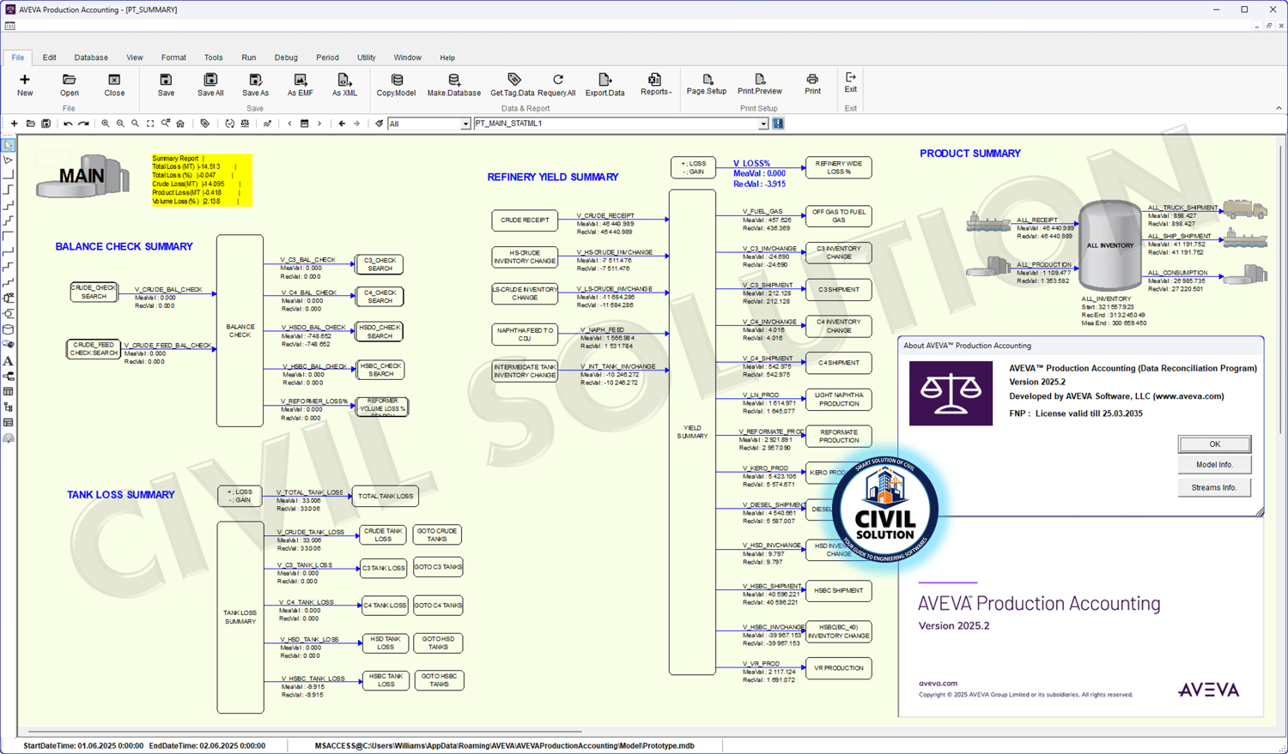Open the Edit menu
Image resolution: width=1288 pixels, height=754 pixels.
point(50,57)
